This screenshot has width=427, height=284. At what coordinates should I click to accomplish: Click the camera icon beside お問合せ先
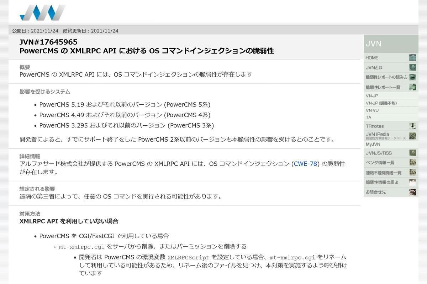412,192
